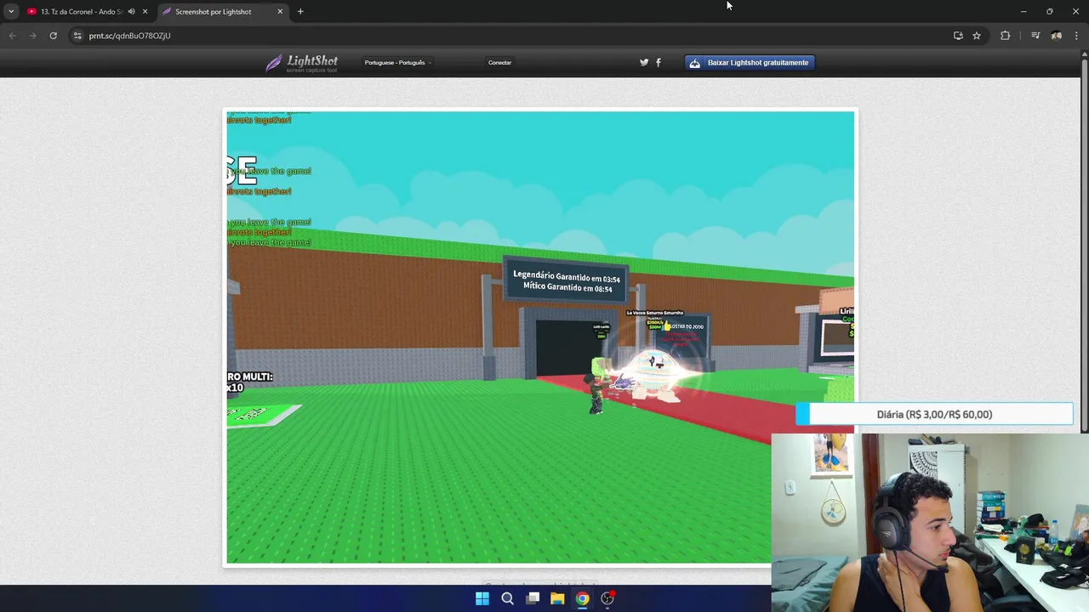The height and width of the screenshot is (612, 1089).
Task: Expand the Portuguese - Português language dropdown
Action: click(397, 63)
